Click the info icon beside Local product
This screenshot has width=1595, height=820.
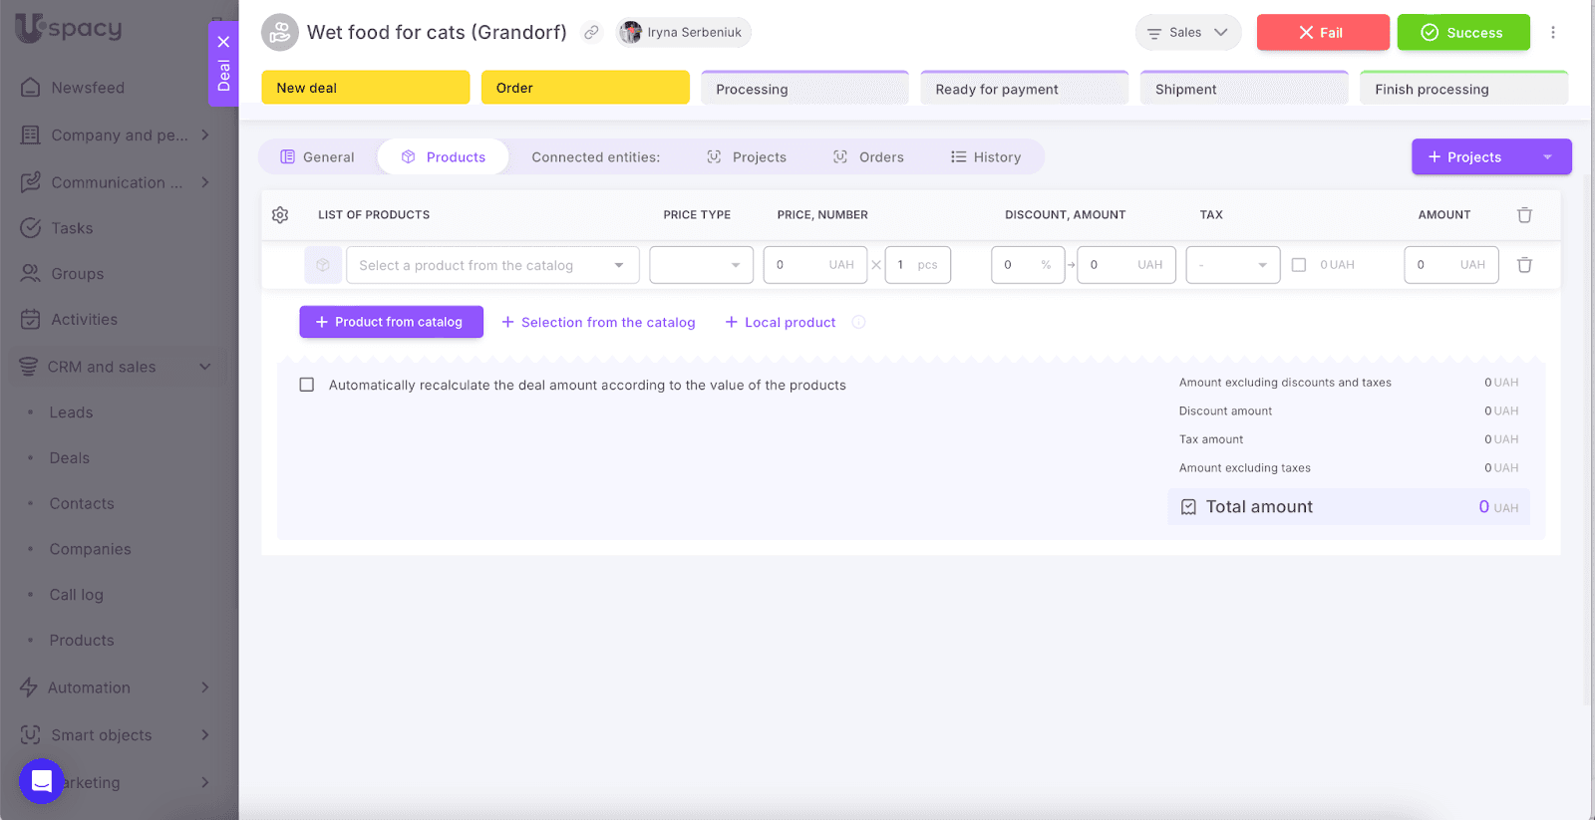point(858,322)
